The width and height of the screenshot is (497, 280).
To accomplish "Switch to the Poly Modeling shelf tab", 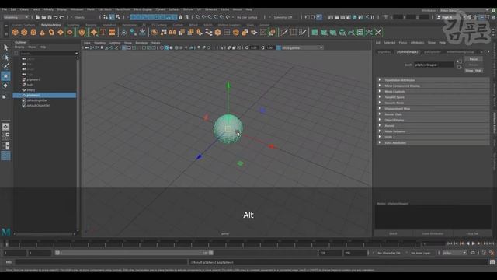I will (x=50, y=25).
